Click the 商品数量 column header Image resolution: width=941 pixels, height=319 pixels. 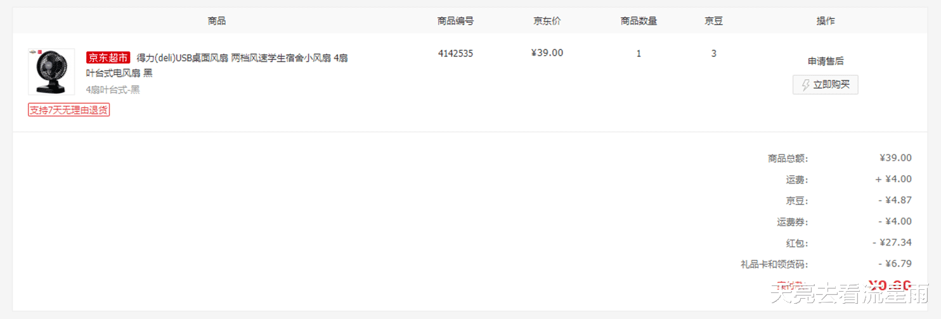pyautogui.click(x=639, y=21)
